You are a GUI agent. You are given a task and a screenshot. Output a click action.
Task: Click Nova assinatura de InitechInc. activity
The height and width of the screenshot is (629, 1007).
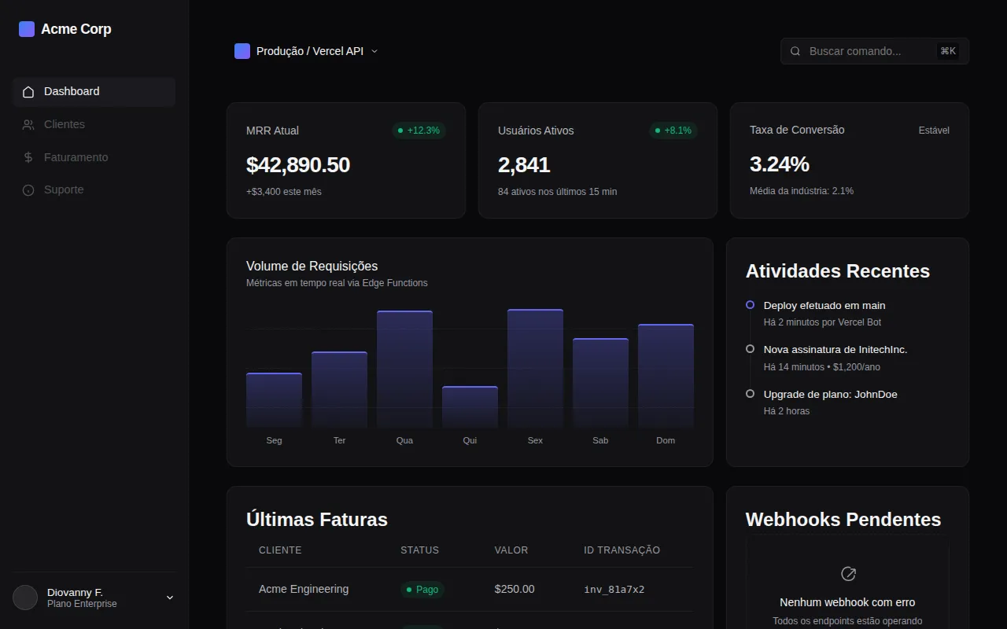point(835,350)
